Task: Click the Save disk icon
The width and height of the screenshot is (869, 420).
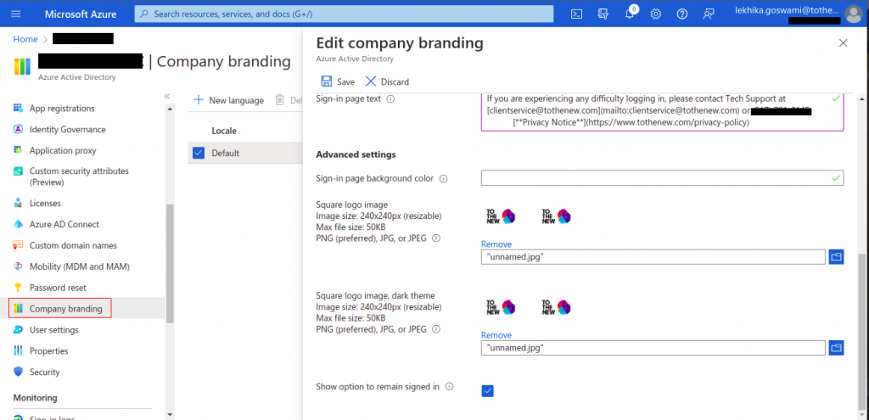Action: coord(327,81)
